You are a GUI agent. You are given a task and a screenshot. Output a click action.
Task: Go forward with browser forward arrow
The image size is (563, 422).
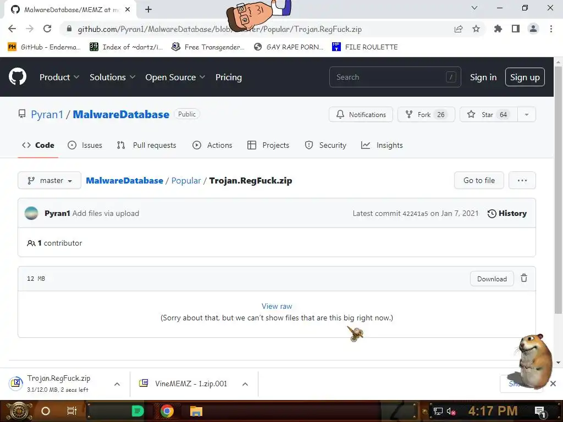click(x=30, y=29)
